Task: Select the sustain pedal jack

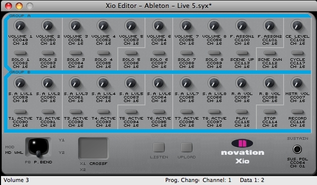Action: tap(297, 149)
